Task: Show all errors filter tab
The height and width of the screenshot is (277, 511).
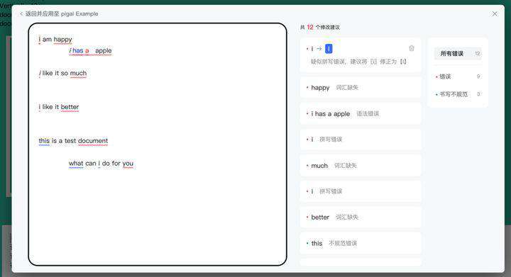Action: point(458,54)
